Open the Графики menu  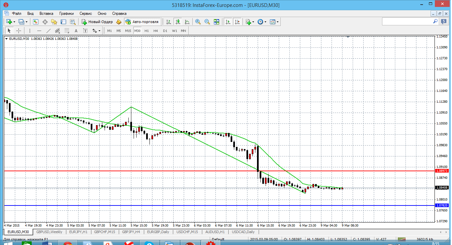(x=66, y=14)
